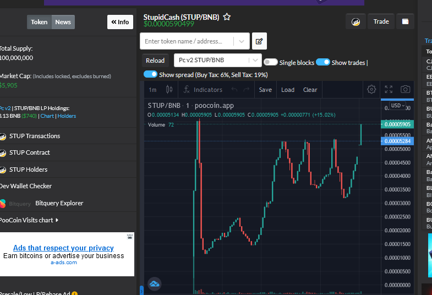Open Bitquery Explorer
Image resolution: width=432 pixels, height=295 pixels.
pos(59,203)
